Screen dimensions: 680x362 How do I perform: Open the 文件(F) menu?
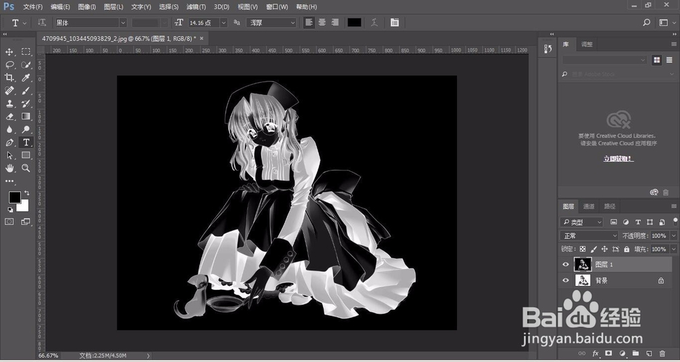33,7
